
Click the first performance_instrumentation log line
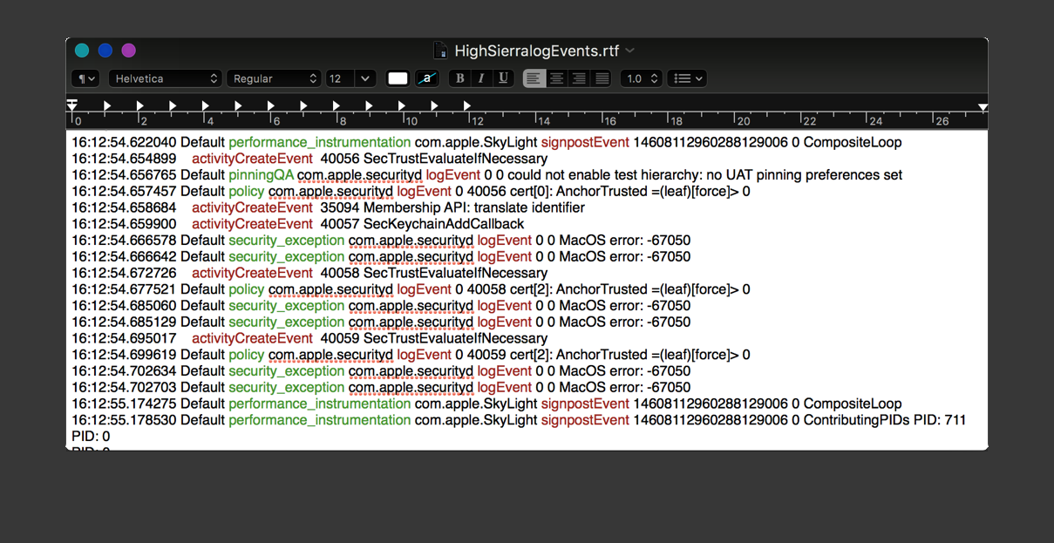coord(319,142)
